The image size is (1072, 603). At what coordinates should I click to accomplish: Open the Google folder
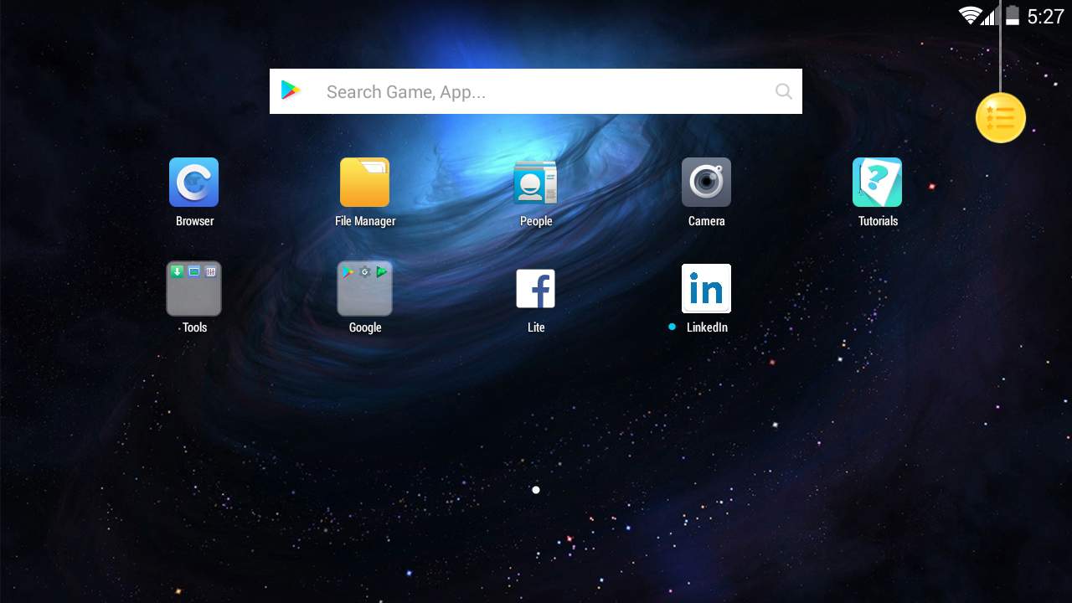(365, 288)
